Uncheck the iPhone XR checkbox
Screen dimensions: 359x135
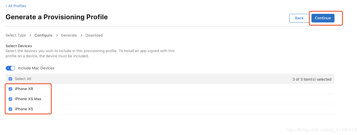point(10,89)
